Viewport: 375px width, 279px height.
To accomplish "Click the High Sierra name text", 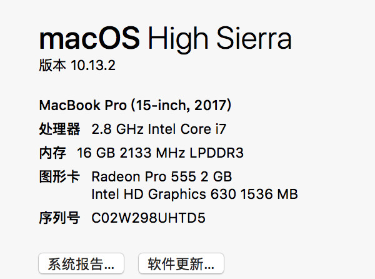I will pyautogui.click(x=220, y=39).
